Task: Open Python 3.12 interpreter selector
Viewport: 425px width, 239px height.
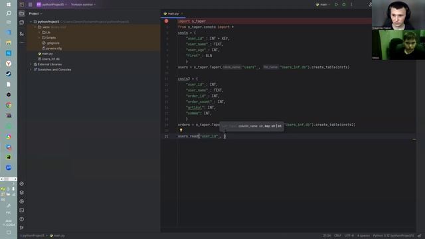Action: (393, 236)
